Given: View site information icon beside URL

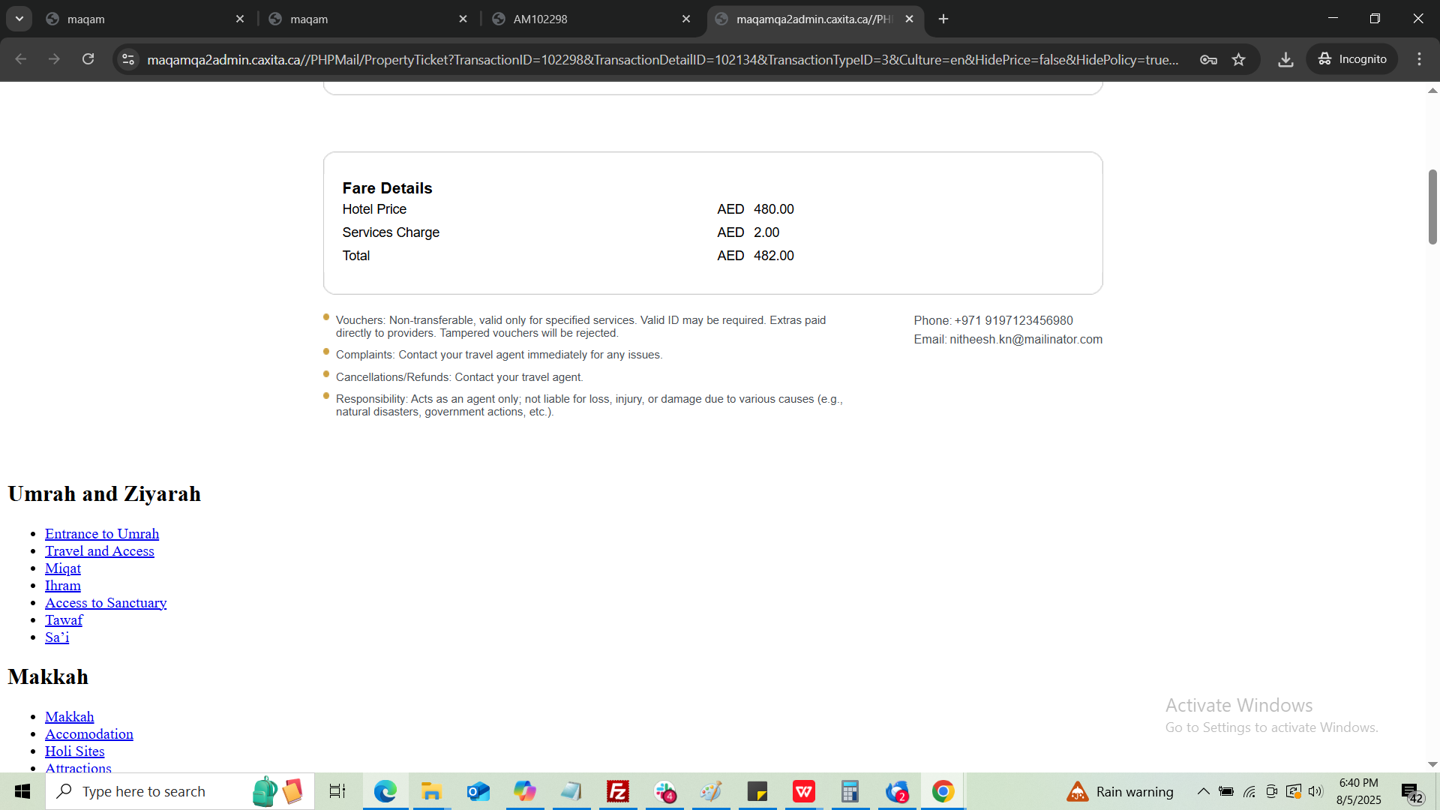Looking at the screenshot, I should 128,59.
